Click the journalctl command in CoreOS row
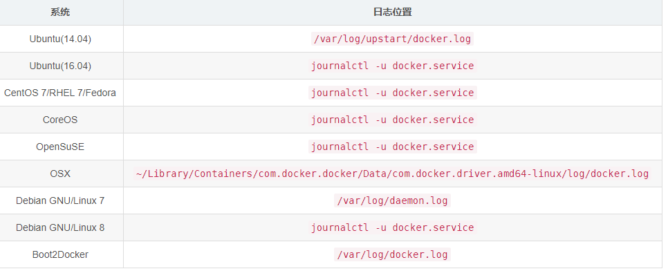 tap(392, 120)
